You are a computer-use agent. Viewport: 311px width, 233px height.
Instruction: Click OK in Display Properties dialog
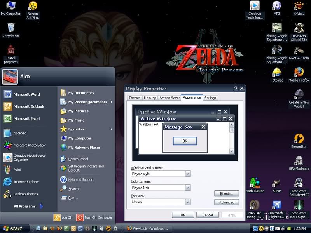click(183, 215)
